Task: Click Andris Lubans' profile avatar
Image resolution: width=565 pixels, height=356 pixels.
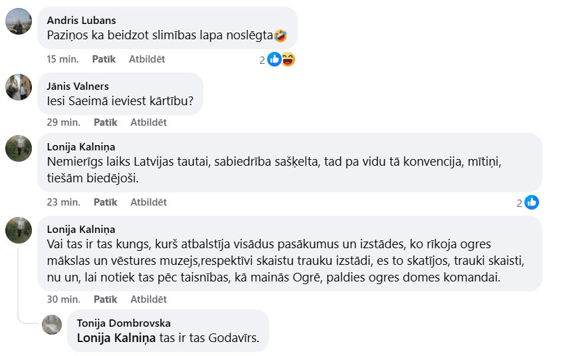Action: pyautogui.click(x=18, y=22)
